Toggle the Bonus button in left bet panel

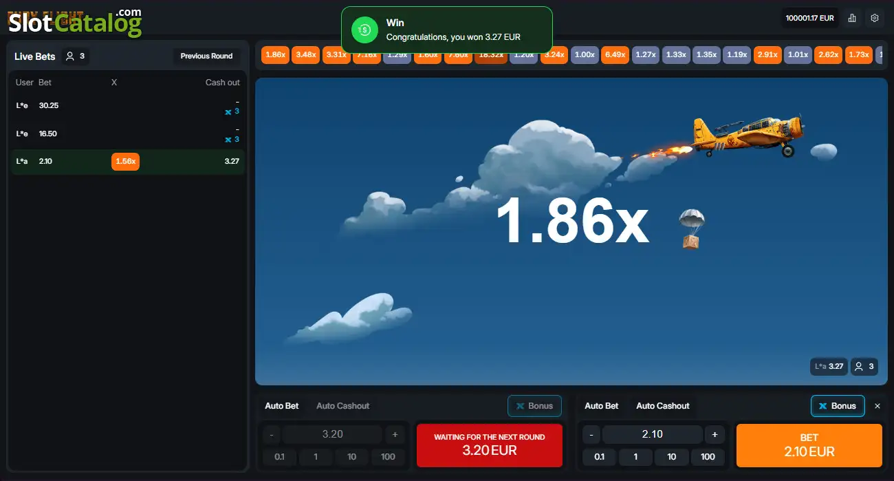click(x=534, y=406)
